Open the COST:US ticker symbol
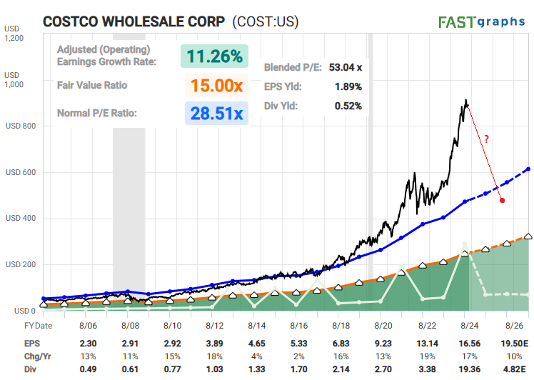The image size is (534, 380). (268, 21)
